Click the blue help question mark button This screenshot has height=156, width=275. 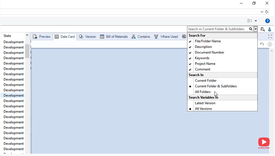tap(268, 21)
